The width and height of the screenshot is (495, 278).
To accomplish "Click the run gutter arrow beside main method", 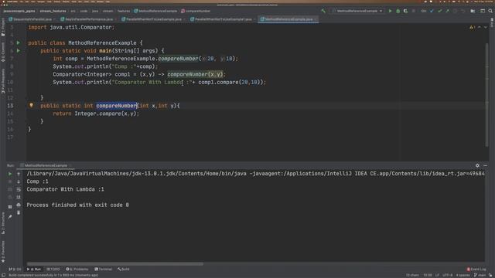I will click(x=19, y=50).
